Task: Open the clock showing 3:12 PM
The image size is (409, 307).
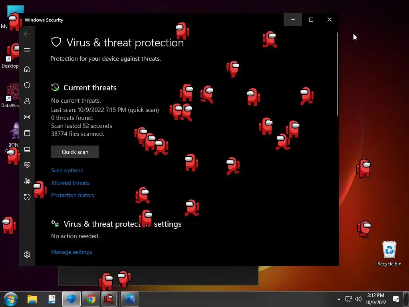Action: 375,299
